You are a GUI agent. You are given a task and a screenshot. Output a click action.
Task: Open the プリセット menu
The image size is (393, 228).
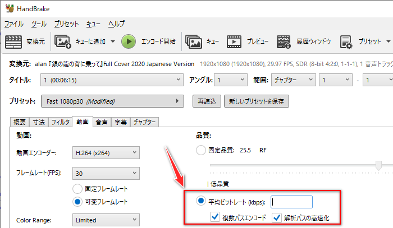[66, 24]
